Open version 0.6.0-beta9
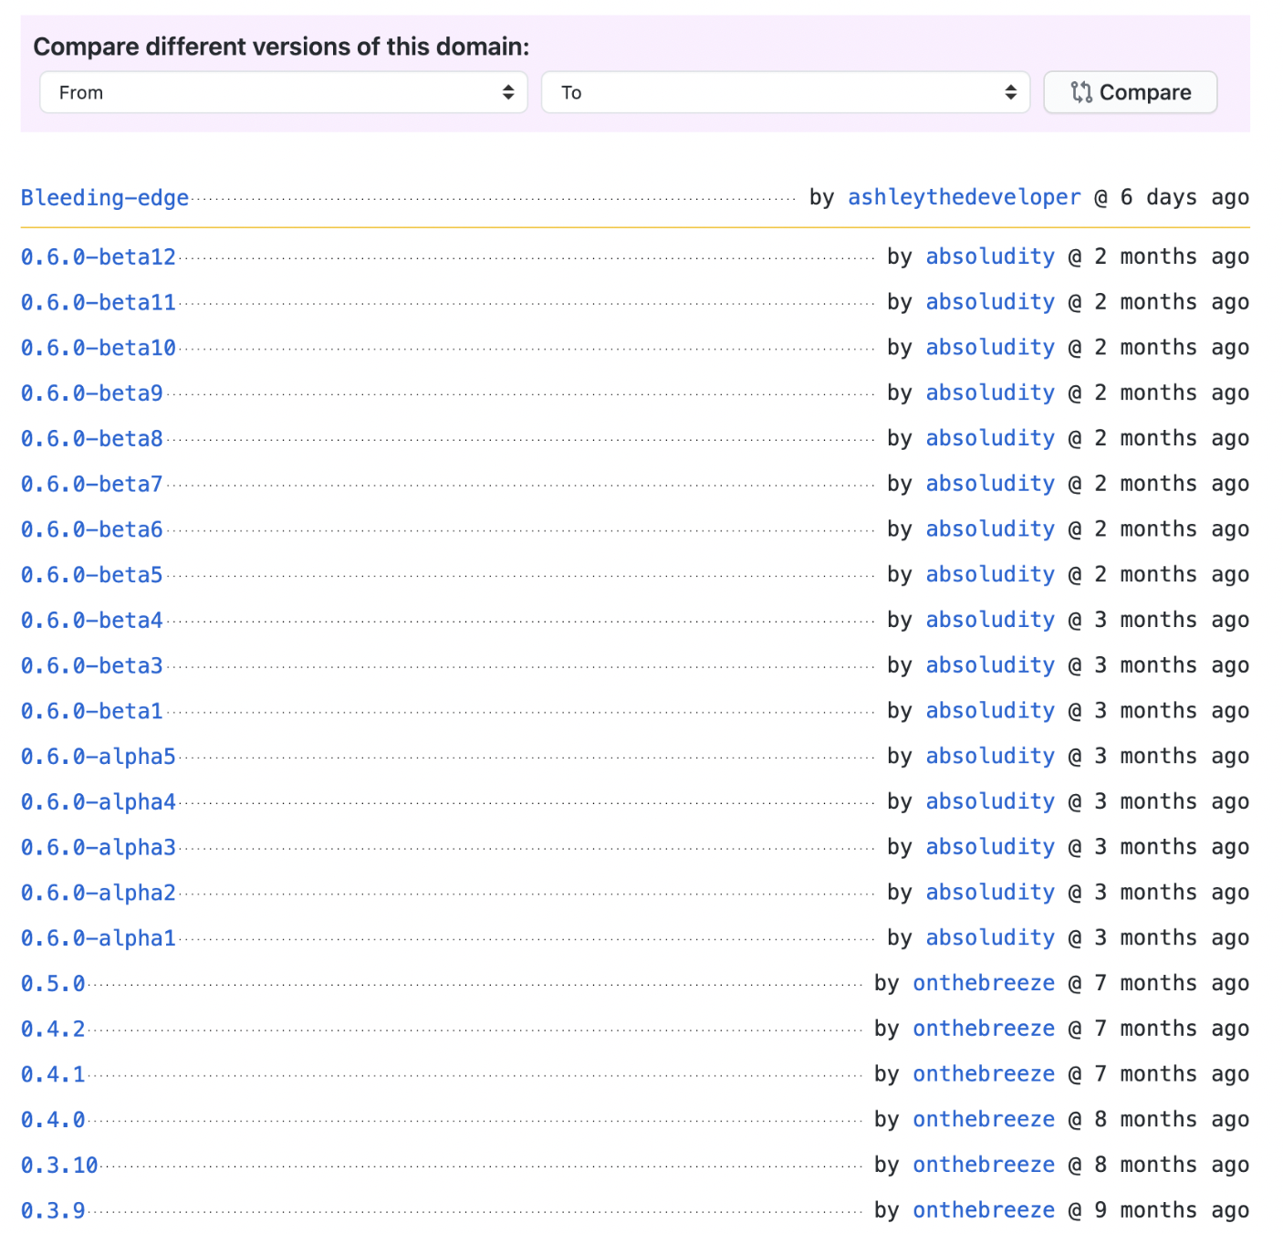Image resolution: width=1283 pixels, height=1234 pixels. pyautogui.click(x=92, y=393)
